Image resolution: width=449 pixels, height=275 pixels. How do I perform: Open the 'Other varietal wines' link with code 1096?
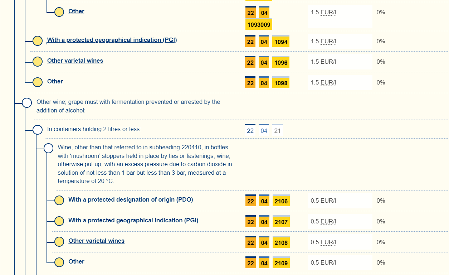tap(75, 61)
